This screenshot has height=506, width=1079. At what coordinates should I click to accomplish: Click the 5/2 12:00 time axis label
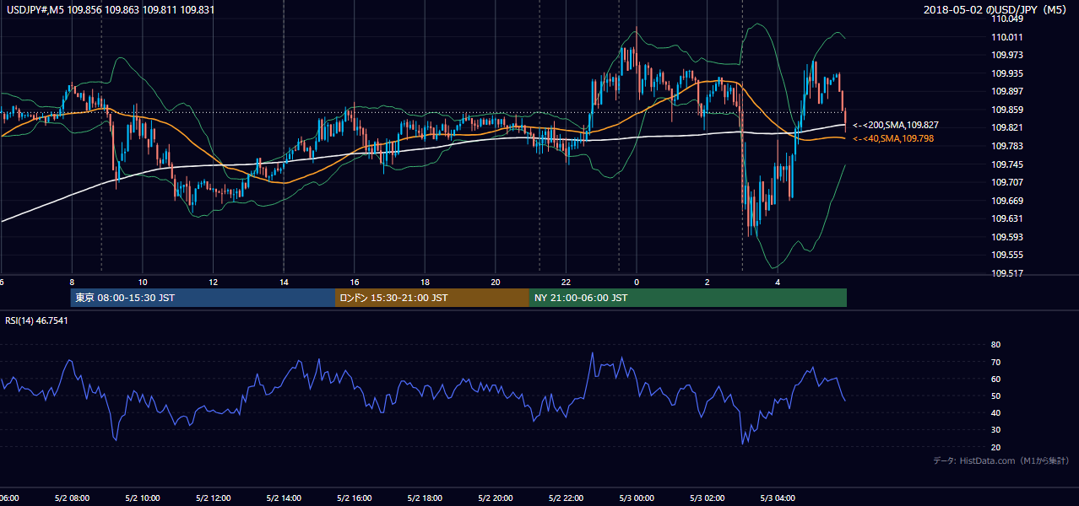point(214,498)
